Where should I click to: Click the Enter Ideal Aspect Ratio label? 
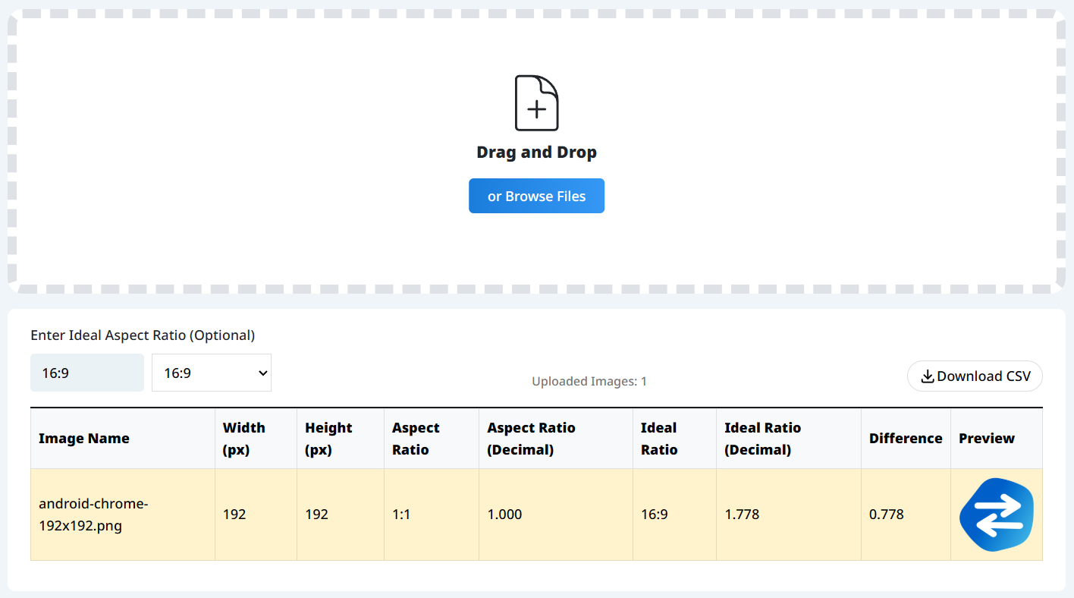[x=143, y=335]
